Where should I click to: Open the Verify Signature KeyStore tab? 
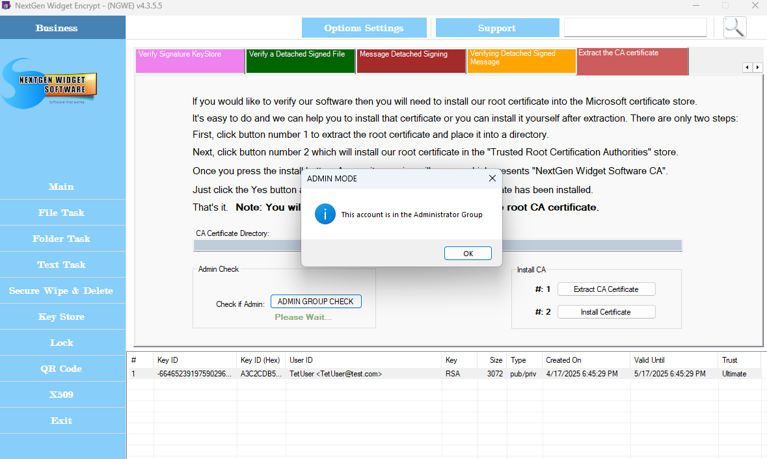tap(190, 60)
